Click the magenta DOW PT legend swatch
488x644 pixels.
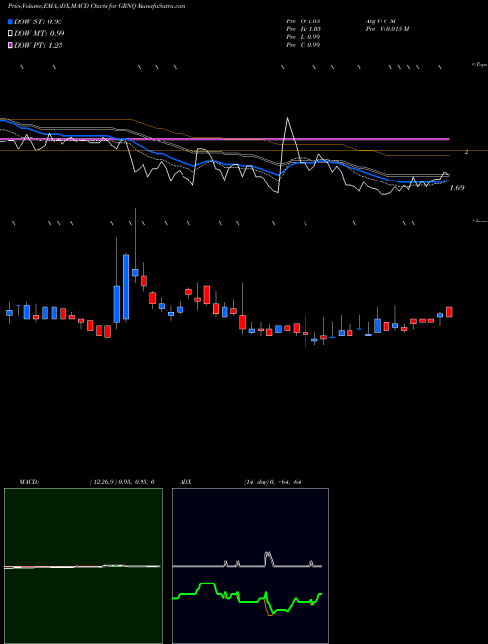coord(11,46)
